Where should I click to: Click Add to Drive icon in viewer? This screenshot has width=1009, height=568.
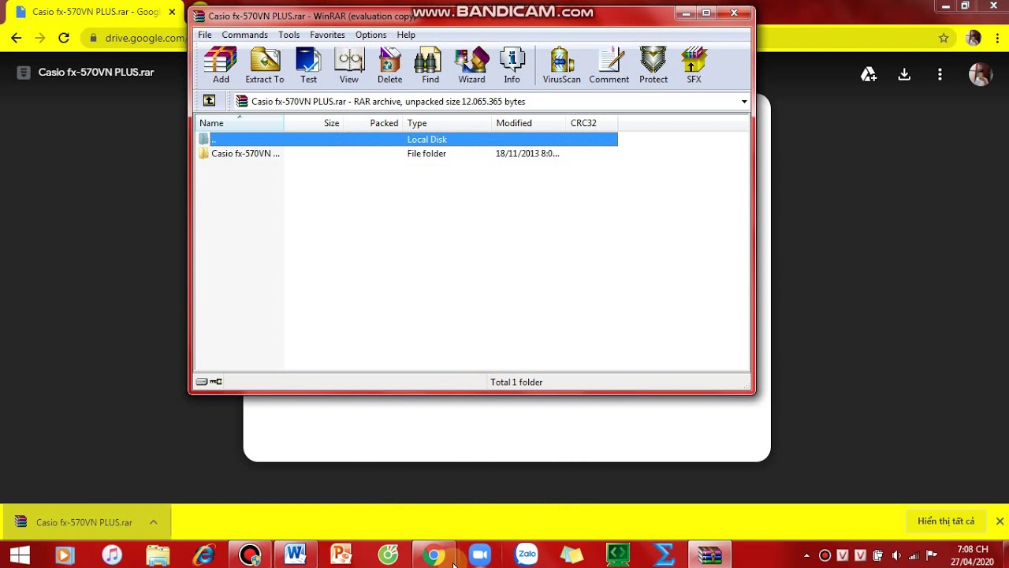(869, 74)
